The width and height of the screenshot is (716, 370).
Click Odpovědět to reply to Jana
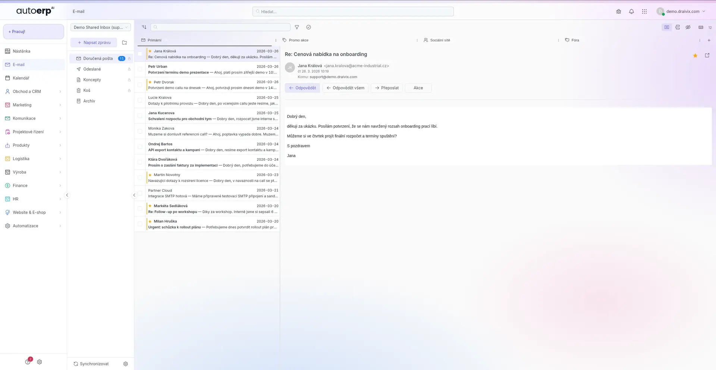click(302, 88)
